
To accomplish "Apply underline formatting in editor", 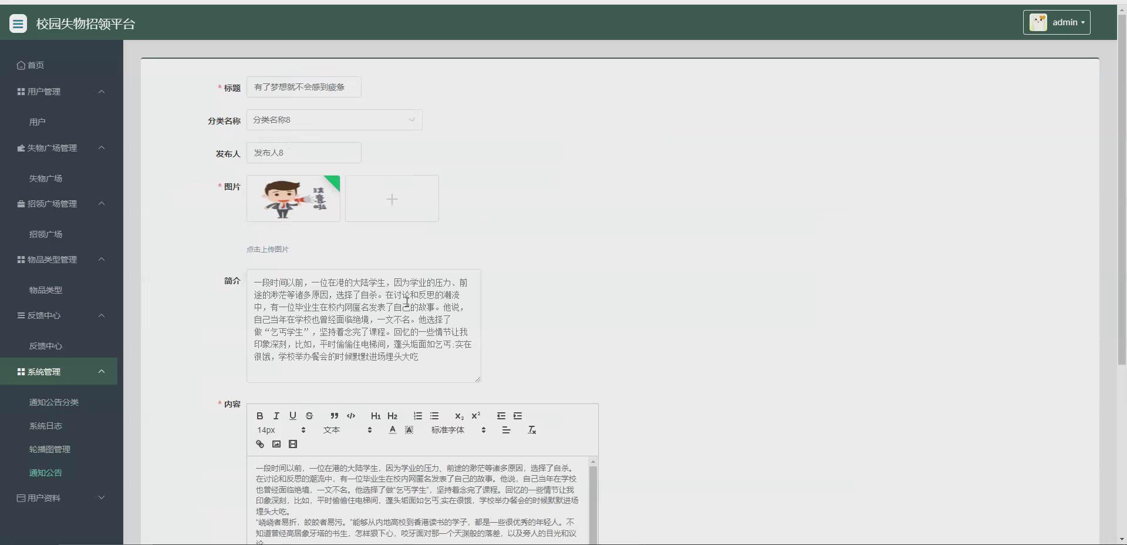I will click(292, 416).
